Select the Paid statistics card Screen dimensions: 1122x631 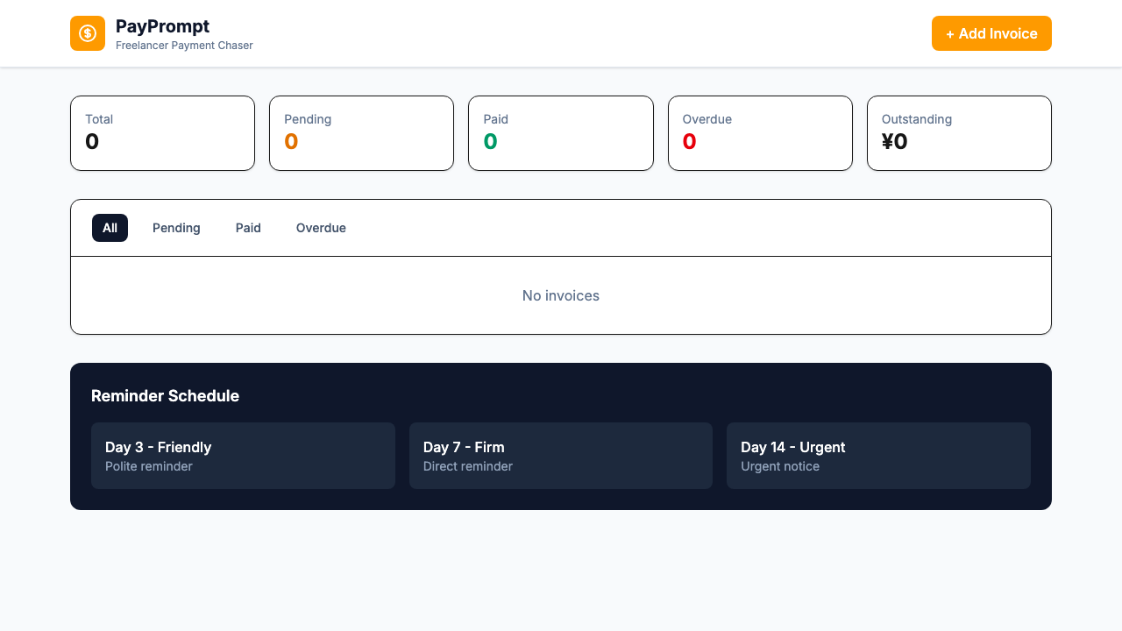(560, 132)
